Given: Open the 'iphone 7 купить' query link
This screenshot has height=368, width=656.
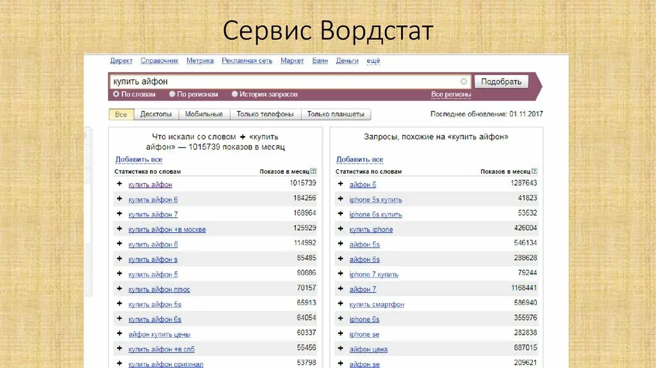Looking at the screenshot, I should pos(373,274).
